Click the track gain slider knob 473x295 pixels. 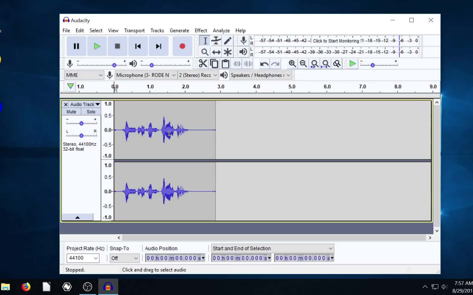tap(81, 123)
